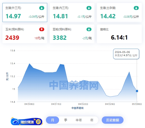Switch chart range to 季
The height and width of the screenshot is (128, 145).
coord(66,120)
